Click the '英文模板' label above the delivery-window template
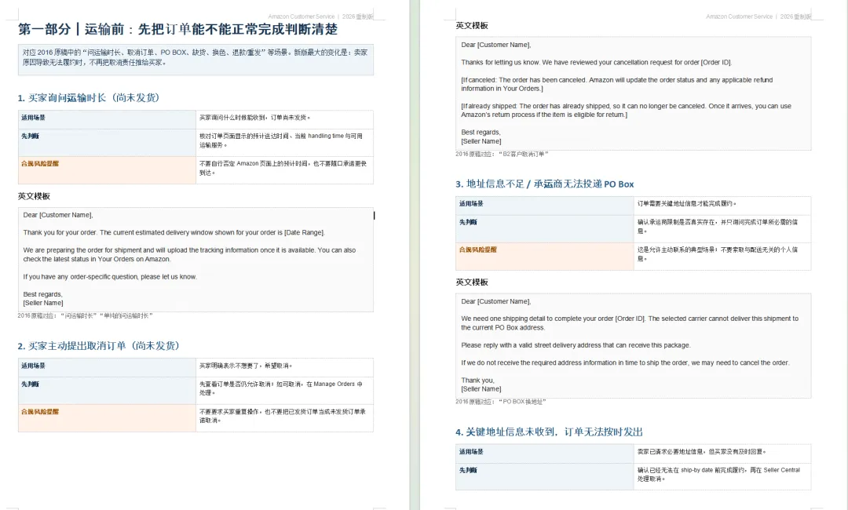 (34, 196)
